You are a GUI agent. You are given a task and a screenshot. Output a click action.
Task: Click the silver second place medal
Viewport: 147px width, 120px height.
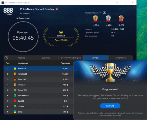point(108,19)
